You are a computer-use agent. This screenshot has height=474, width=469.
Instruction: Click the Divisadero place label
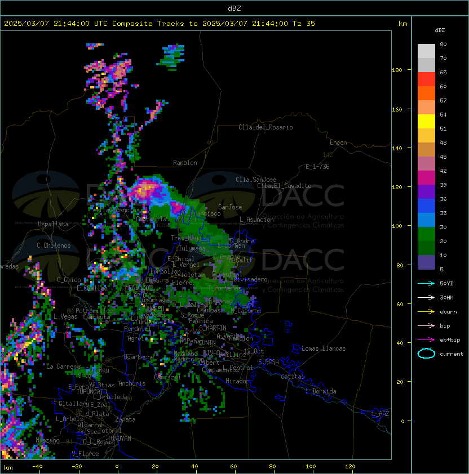pyautogui.click(x=251, y=279)
